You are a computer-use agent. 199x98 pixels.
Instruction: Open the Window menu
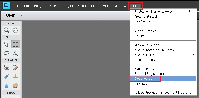click(x=120, y=6)
